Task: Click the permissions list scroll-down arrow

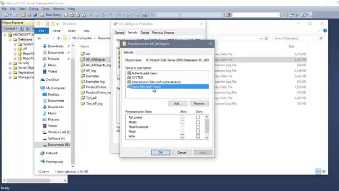Action: coord(207,137)
